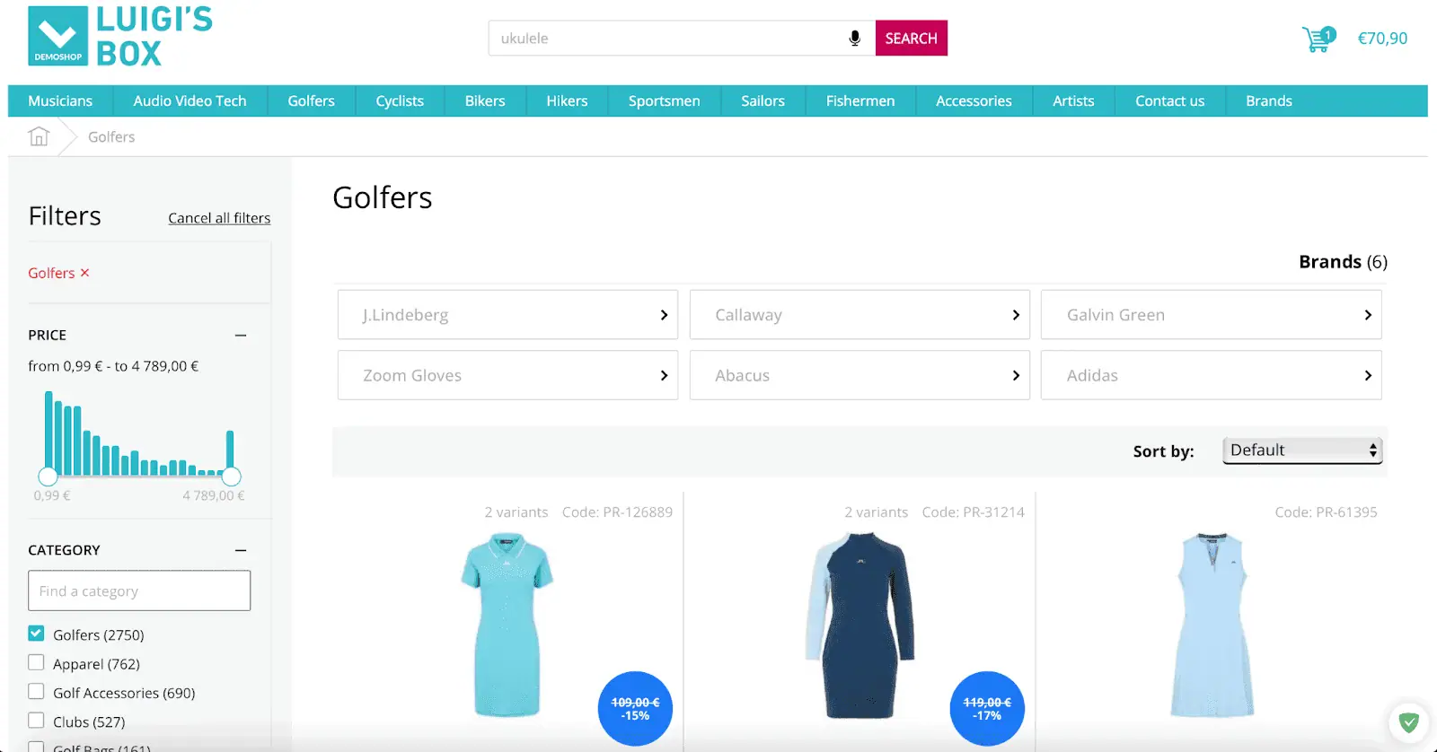Check the Clubs category checkbox

tap(36, 721)
